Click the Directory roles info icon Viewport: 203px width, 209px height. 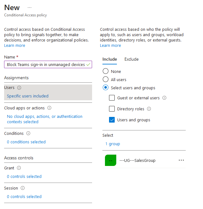(149, 109)
